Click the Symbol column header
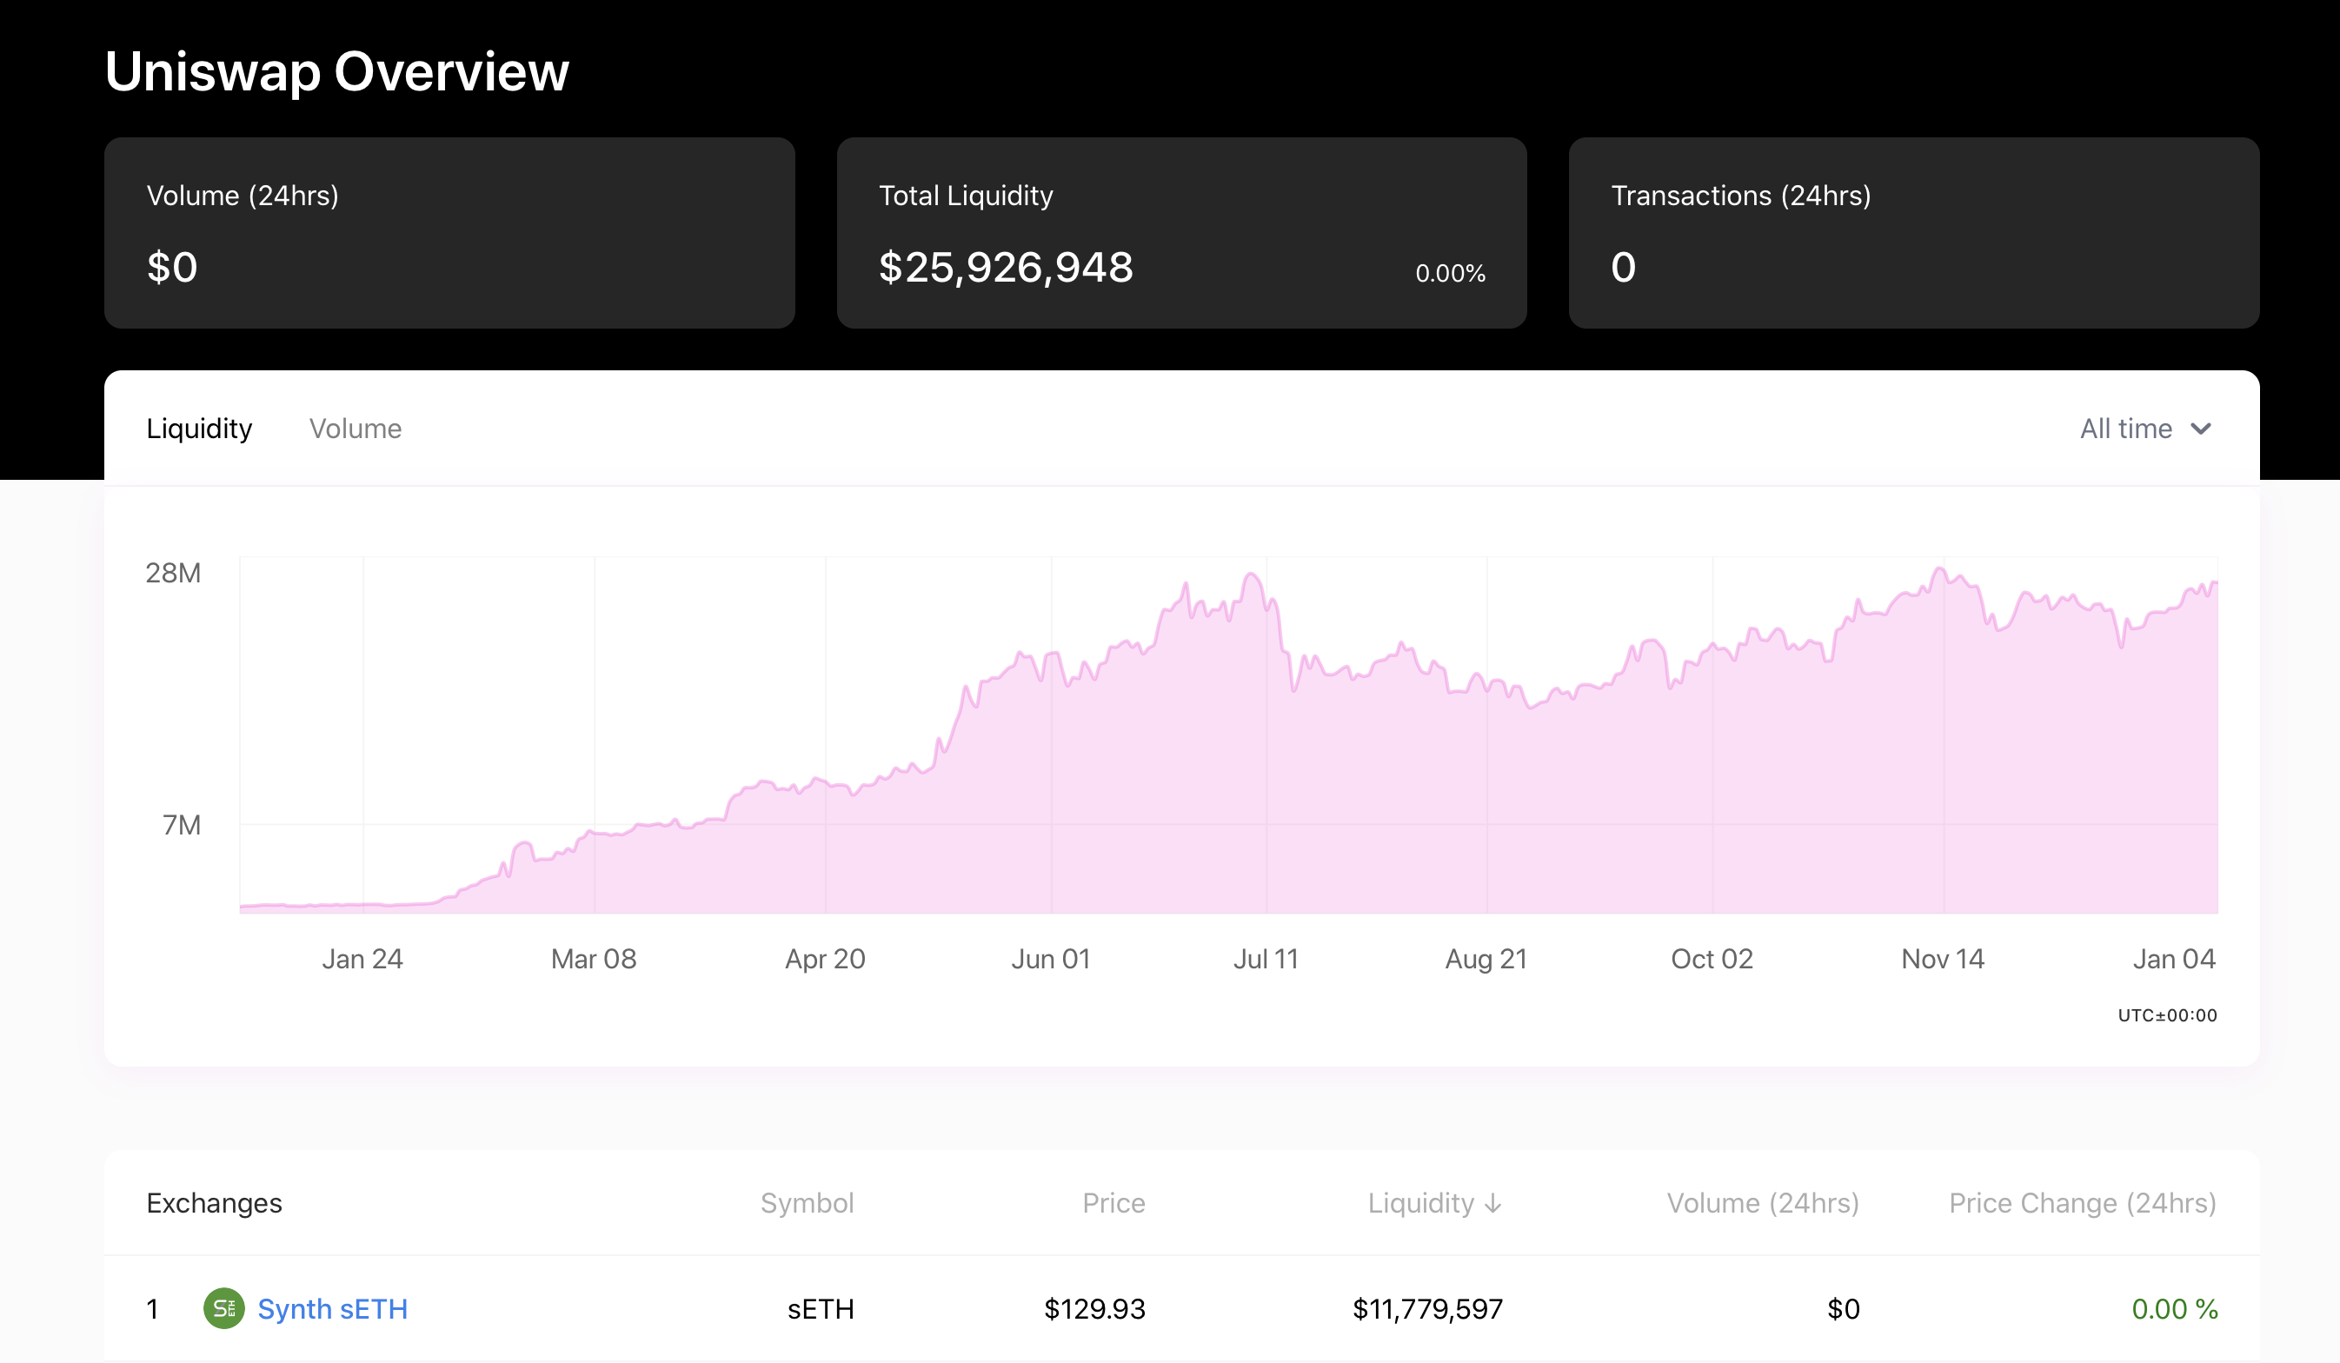 point(807,1202)
